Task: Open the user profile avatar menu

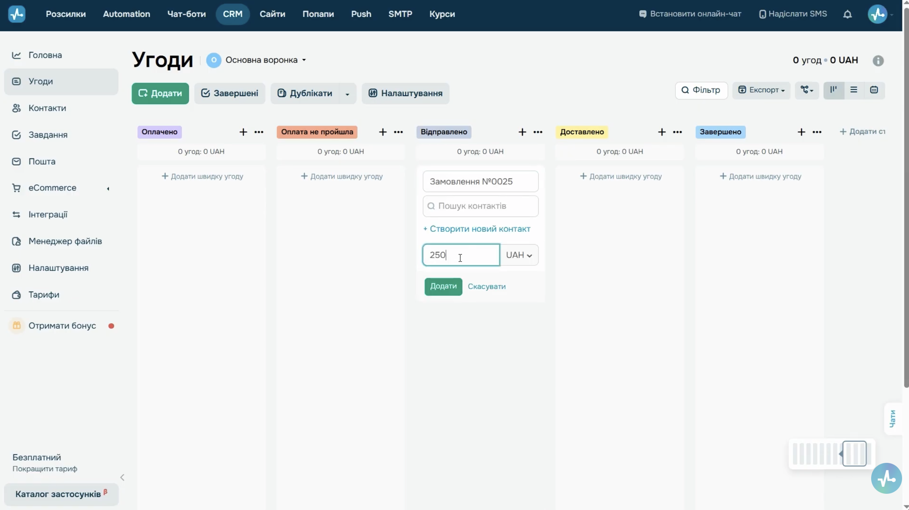Action: pos(877,14)
